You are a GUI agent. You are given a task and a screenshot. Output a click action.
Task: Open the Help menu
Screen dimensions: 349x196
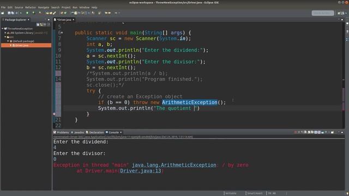click(94, 7)
